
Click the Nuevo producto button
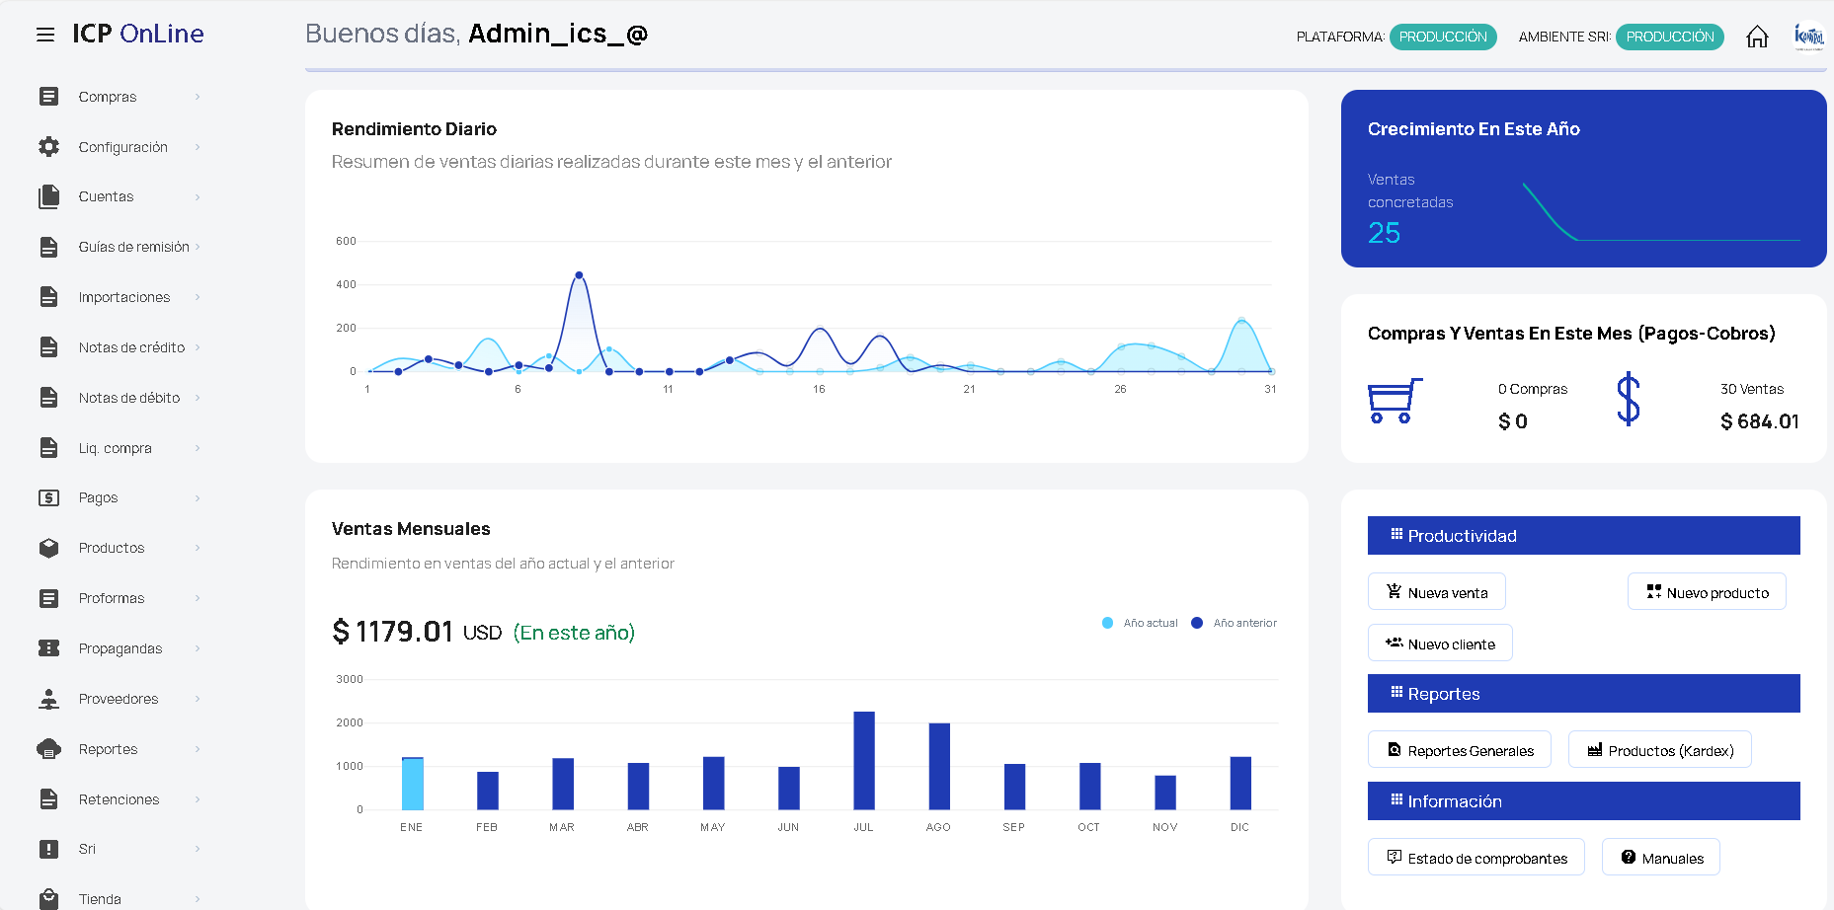click(x=1707, y=592)
